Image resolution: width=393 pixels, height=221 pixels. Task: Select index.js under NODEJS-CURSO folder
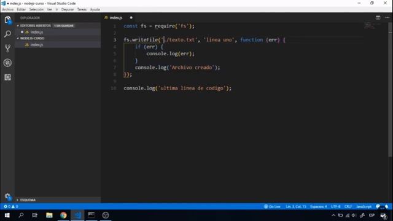tap(58, 45)
